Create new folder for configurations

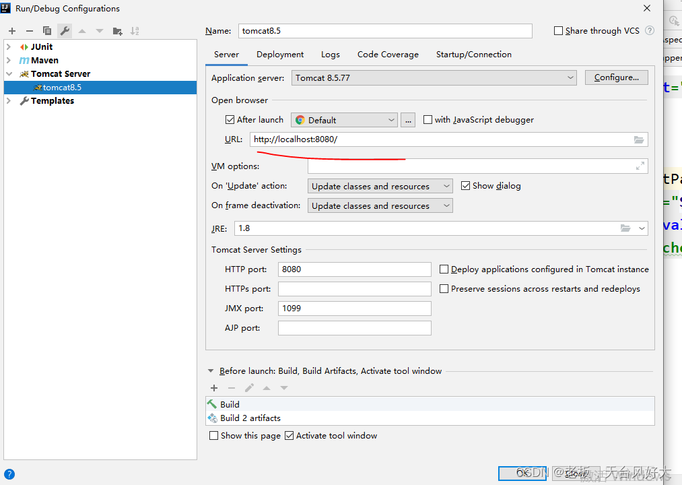coord(117,31)
